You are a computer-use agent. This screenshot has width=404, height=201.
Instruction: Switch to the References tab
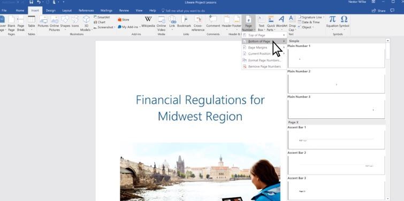(86, 11)
